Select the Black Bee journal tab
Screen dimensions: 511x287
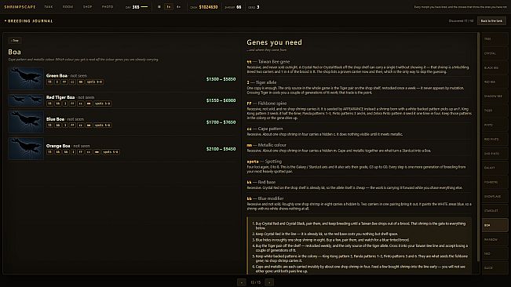pyautogui.click(x=495, y=67)
